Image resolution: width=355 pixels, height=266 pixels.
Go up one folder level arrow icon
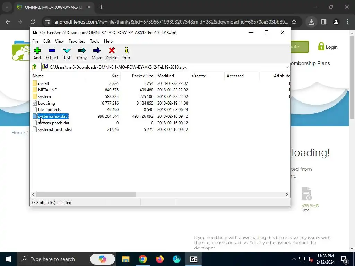(34, 67)
